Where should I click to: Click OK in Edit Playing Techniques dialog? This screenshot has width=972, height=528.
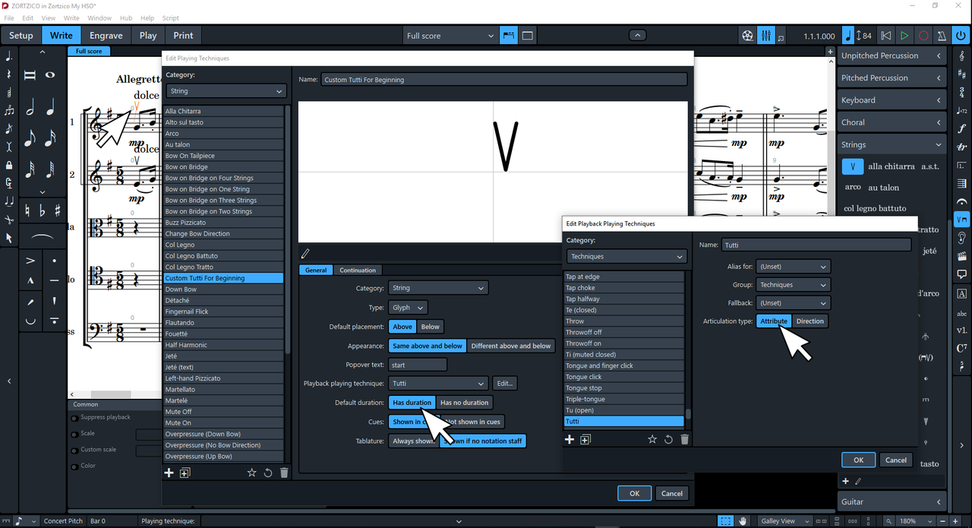634,493
